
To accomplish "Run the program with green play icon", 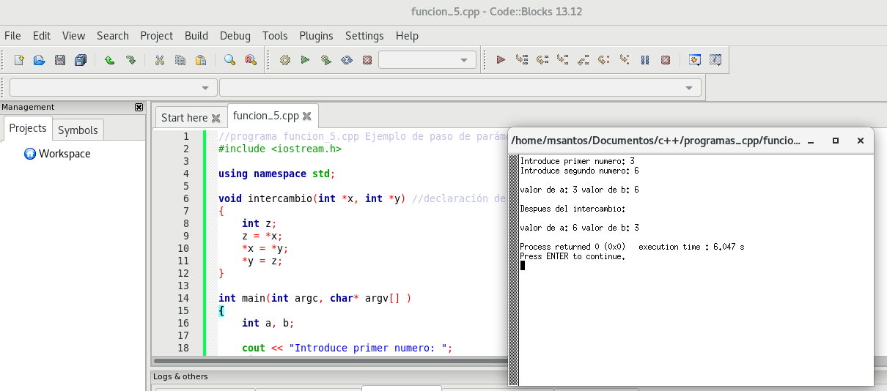I will click(306, 60).
